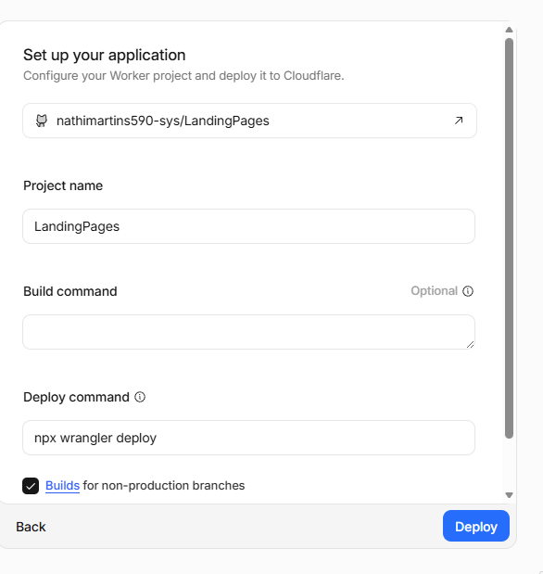Click scrollbar track below the thumb
The height and width of the screenshot is (574, 543).
click(509, 465)
